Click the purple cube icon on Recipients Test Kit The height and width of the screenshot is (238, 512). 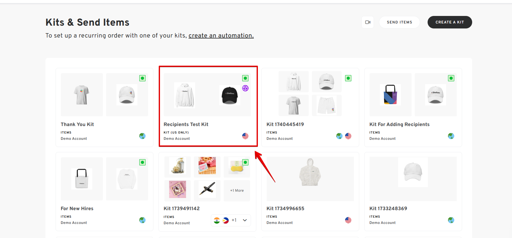click(245, 88)
